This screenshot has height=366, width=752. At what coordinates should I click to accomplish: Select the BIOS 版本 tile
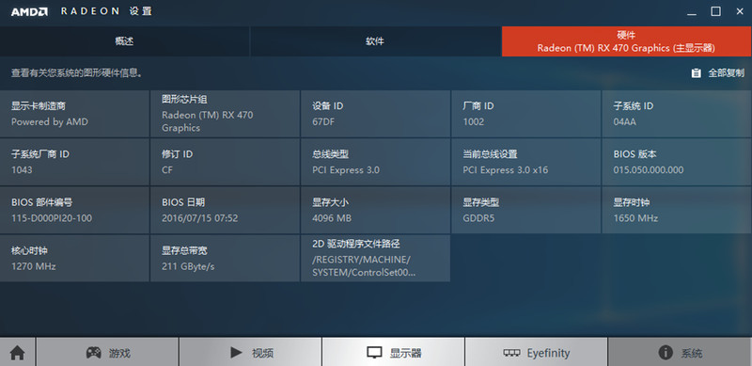pos(677,162)
